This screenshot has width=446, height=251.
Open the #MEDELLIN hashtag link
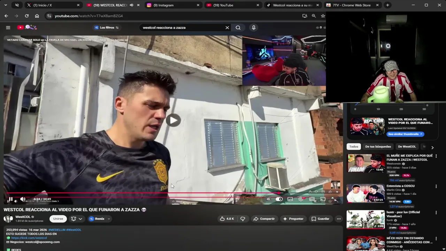pyautogui.click(x=57, y=230)
